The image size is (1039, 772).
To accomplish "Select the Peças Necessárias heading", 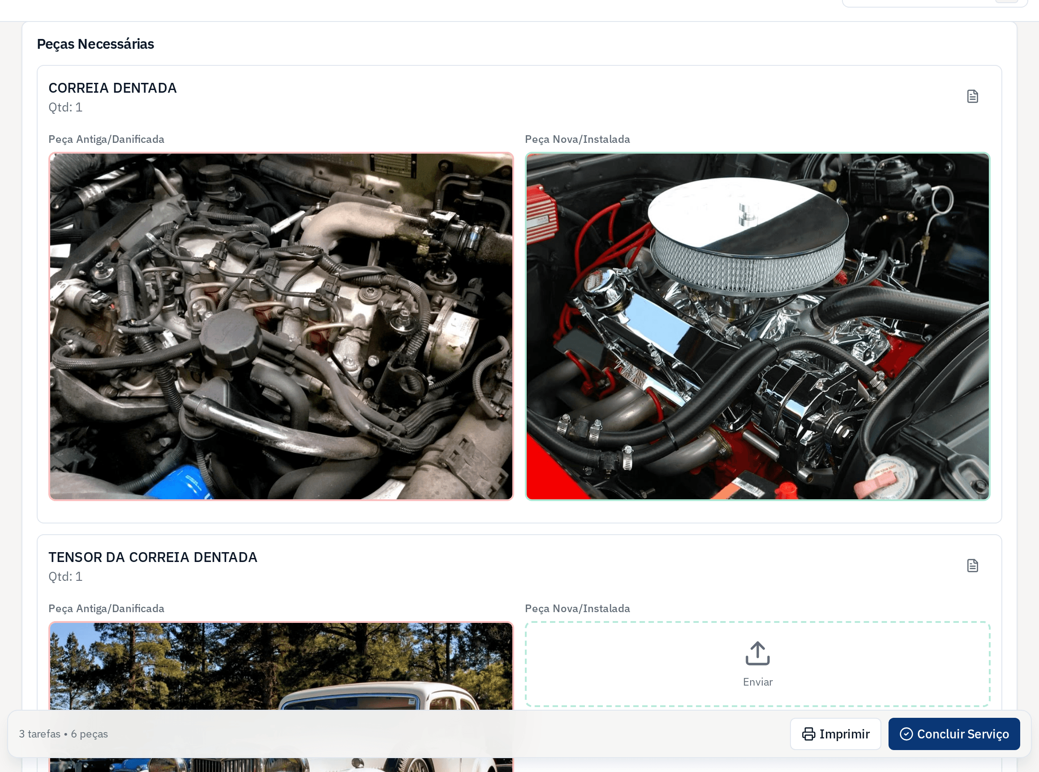I will tap(95, 44).
